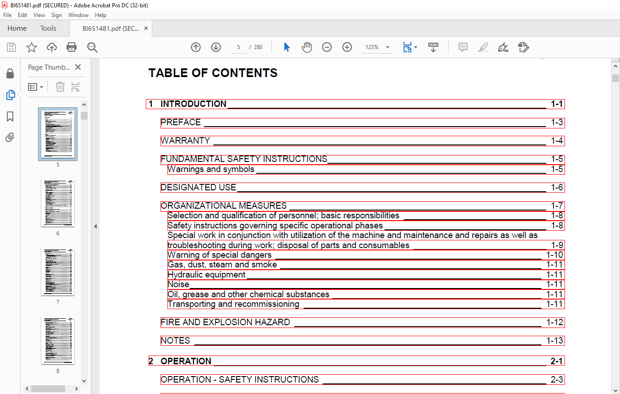Select the arrow selection tool
Viewport: 620px width, 394px height.
coord(287,47)
